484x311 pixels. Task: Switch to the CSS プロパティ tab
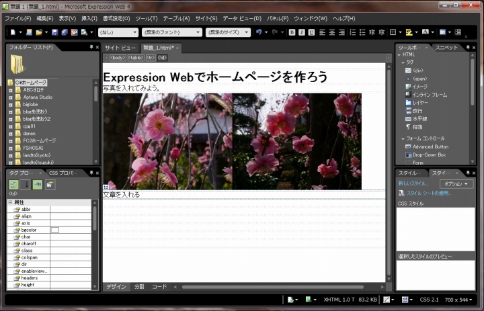tap(63, 173)
